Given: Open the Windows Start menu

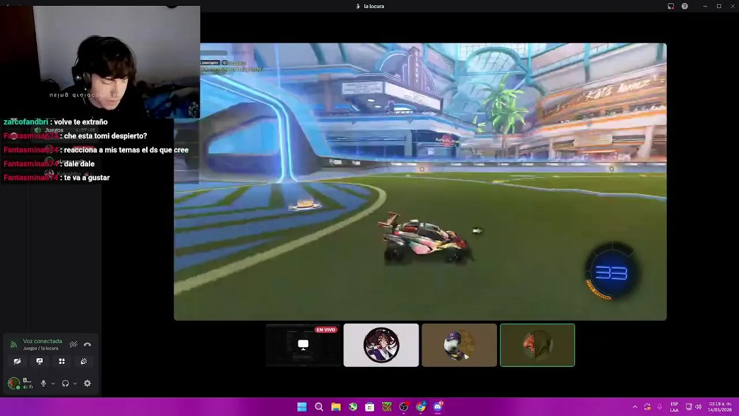Looking at the screenshot, I should (x=302, y=407).
